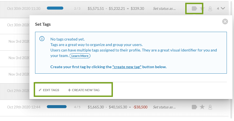
Task: Open "Set status as..." in the bottom row
Action: pyautogui.click(x=164, y=107)
